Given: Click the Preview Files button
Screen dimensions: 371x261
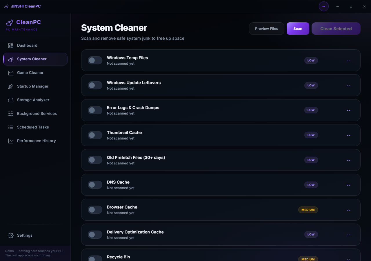Looking at the screenshot, I should [267, 29].
